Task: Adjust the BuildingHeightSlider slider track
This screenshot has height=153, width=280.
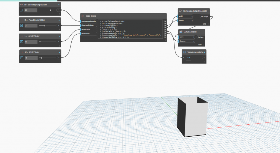Action: click(48, 10)
